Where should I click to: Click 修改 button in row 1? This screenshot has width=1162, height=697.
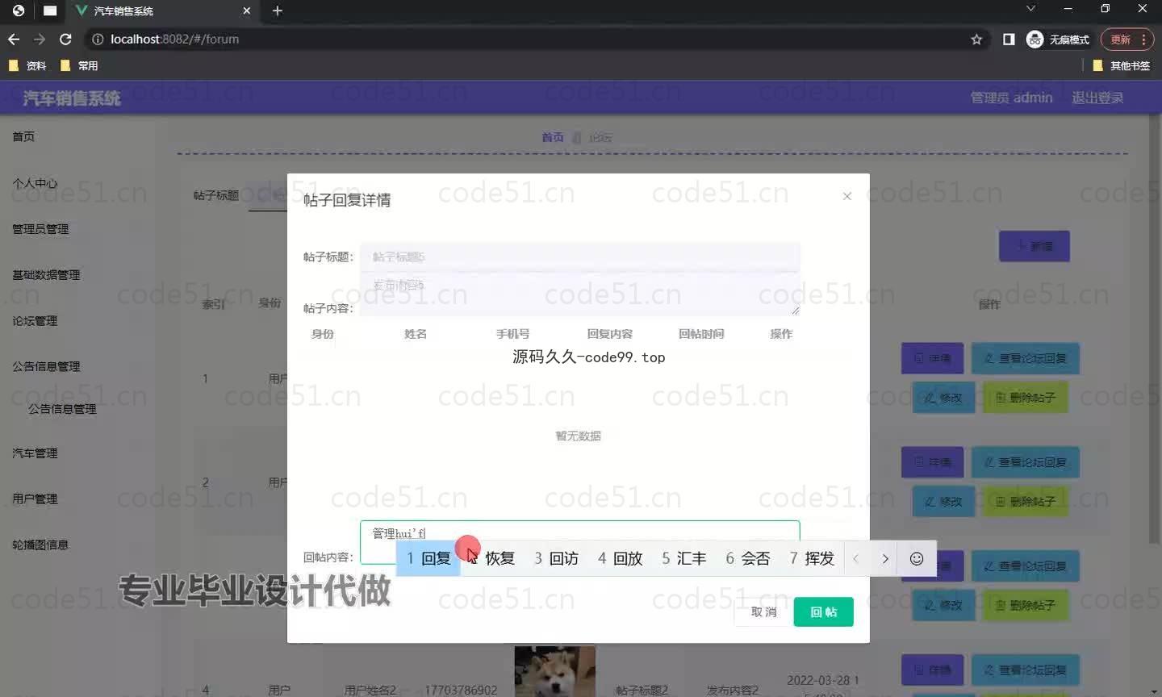[x=943, y=398]
